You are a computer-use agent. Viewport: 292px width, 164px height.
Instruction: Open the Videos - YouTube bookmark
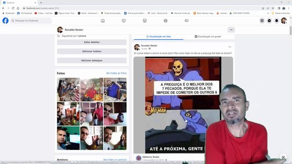click(44, 13)
